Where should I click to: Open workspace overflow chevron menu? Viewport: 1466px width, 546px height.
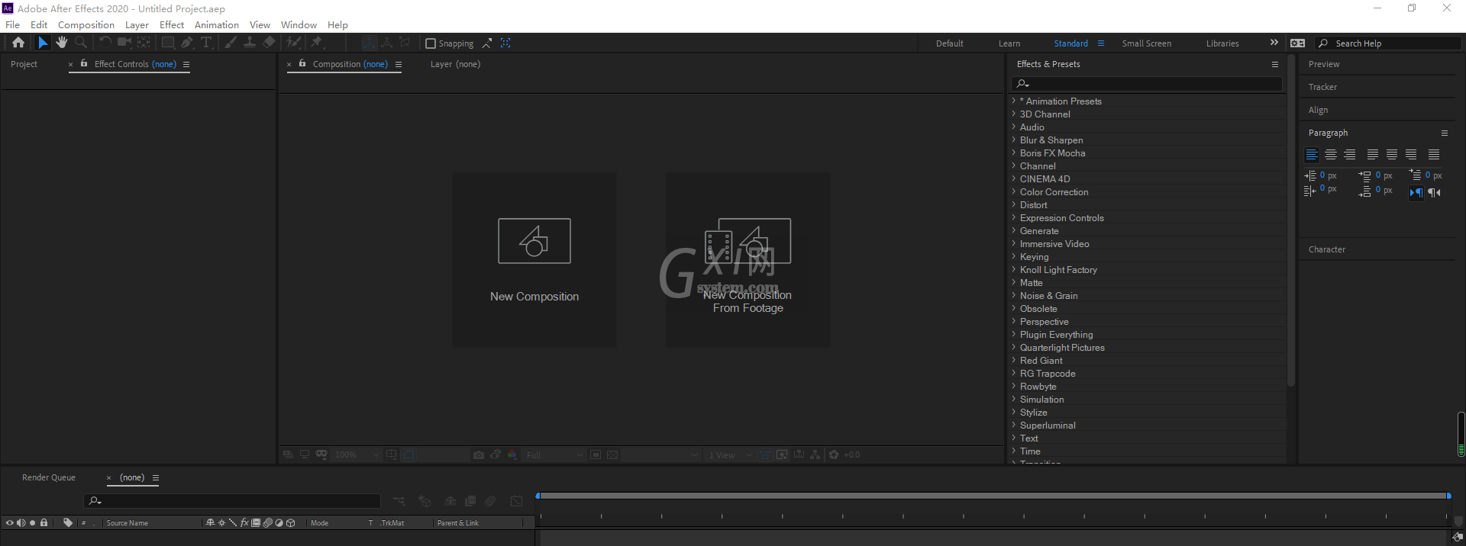(x=1274, y=43)
